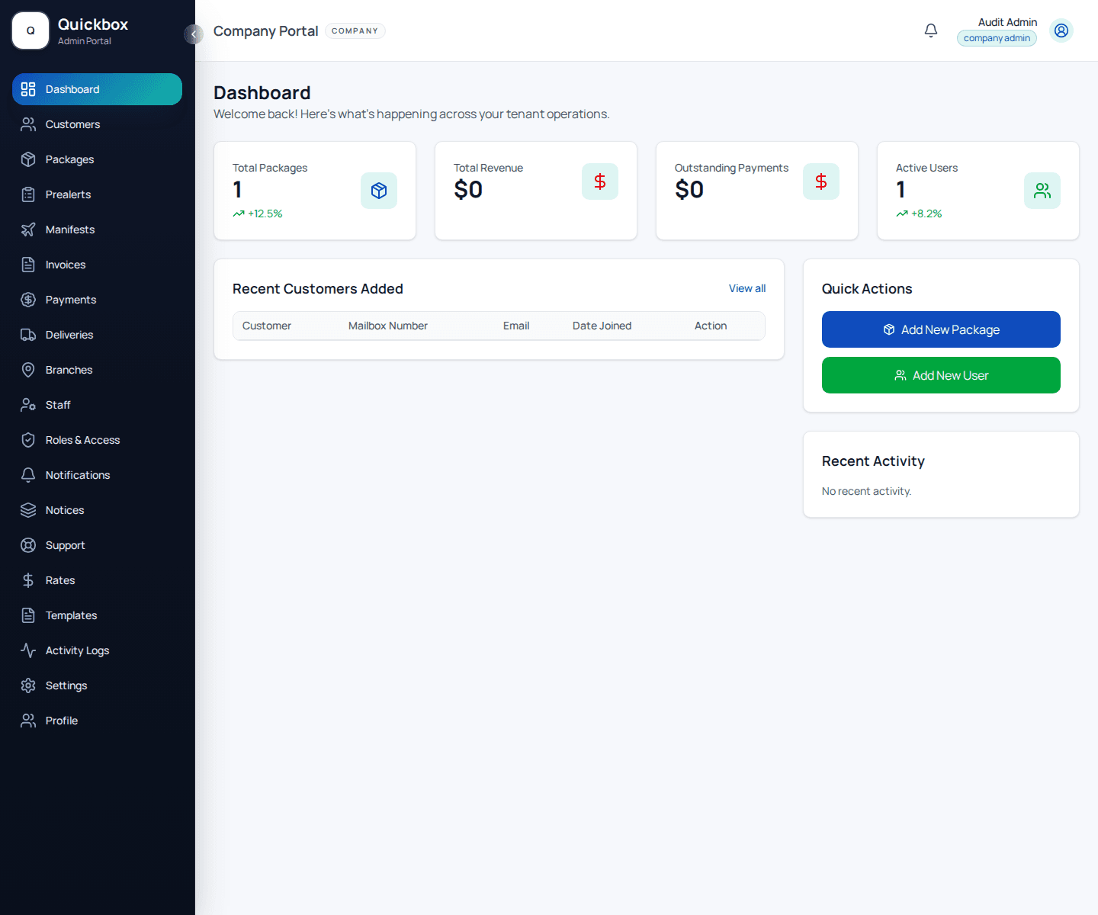The height and width of the screenshot is (915, 1098).
Task: Open the user avatar profile icon
Action: point(1061,30)
